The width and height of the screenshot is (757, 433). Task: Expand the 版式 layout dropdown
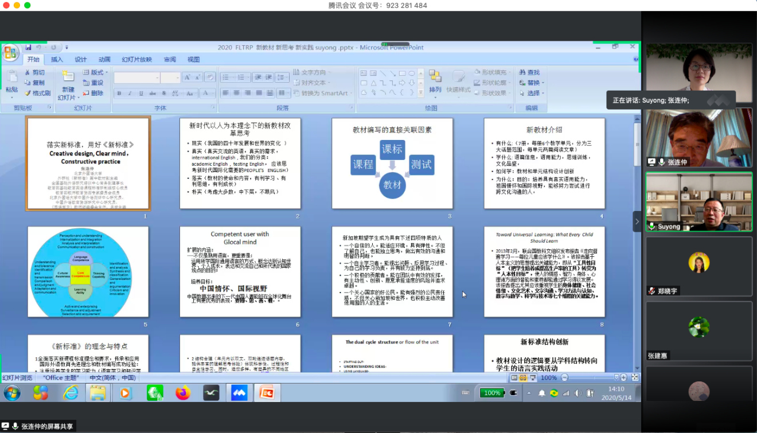pyautogui.click(x=95, y=72)
